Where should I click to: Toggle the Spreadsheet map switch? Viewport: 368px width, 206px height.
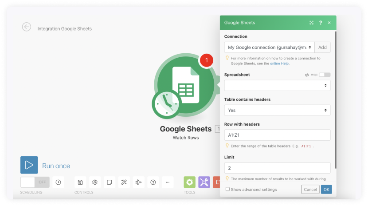click(325, 75)
